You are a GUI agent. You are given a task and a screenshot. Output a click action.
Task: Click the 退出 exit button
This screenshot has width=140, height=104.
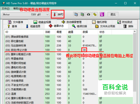[x=113, y=15]
